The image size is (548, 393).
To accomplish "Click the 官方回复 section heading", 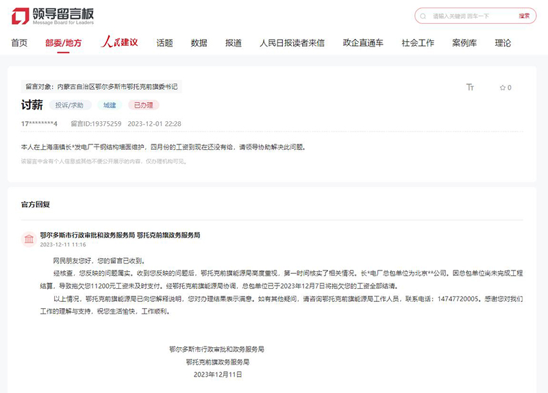I will click(36, 204).
